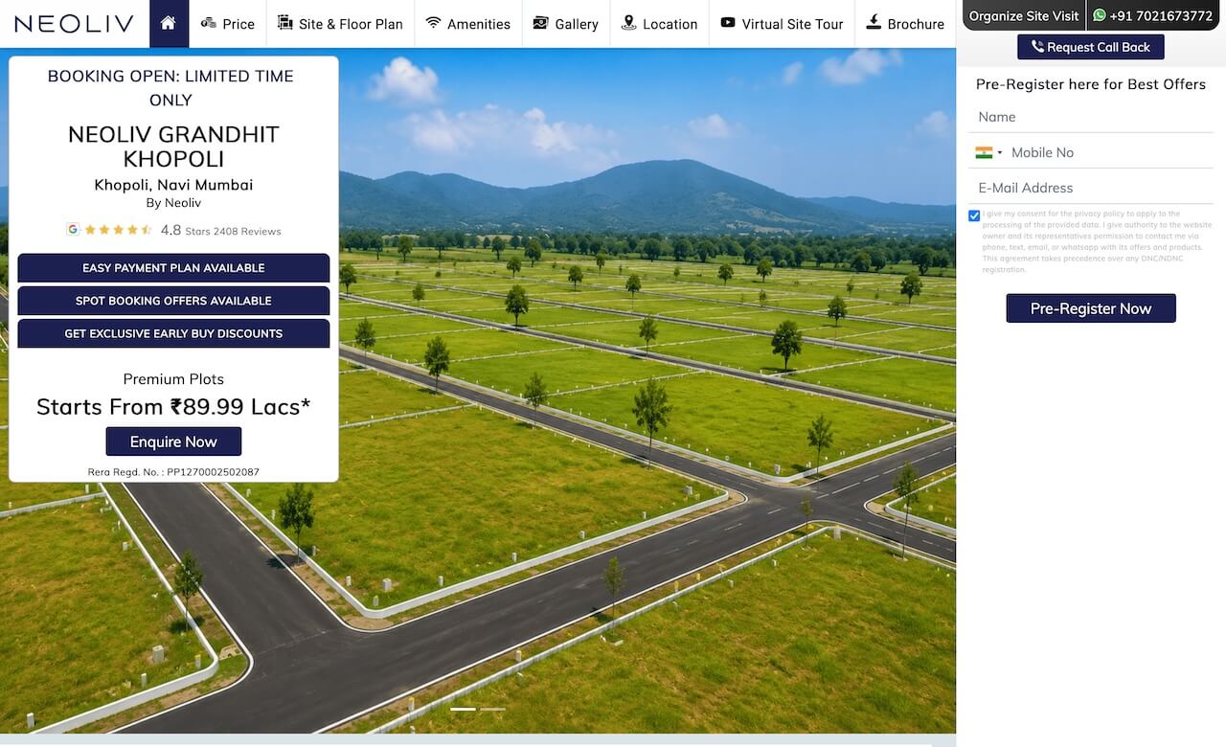Contact via WhatsApp number +91 7021673772
1226x747 pixels.
(x=1153, y=15)
